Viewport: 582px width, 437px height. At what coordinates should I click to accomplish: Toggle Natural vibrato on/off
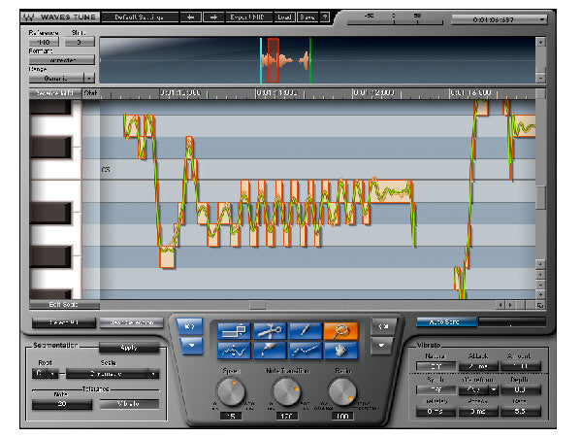coord(436,366)
